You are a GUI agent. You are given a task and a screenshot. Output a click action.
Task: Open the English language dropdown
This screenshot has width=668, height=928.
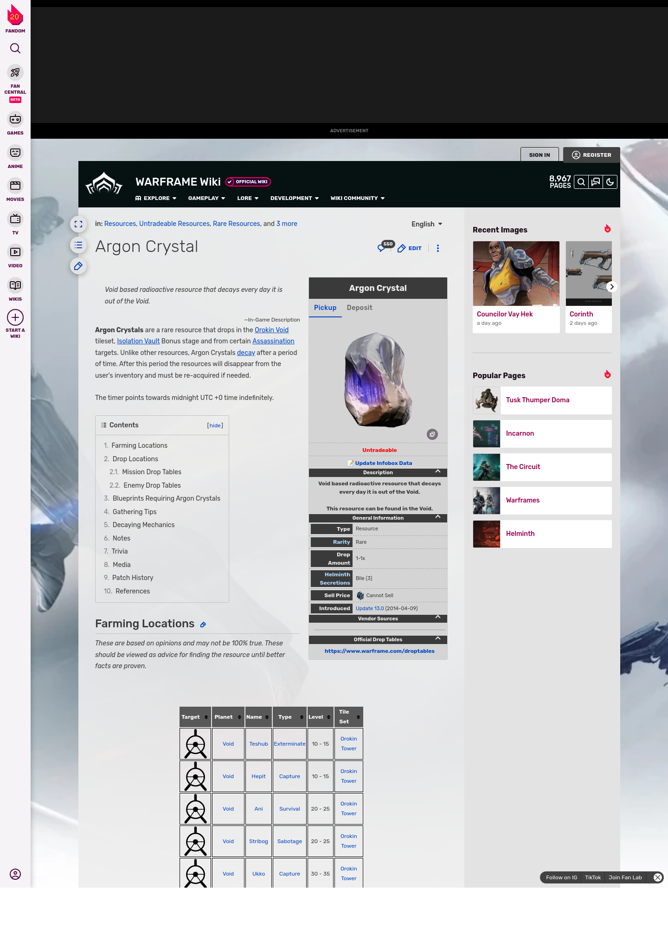pyautogui.click(x=427, y=224)
